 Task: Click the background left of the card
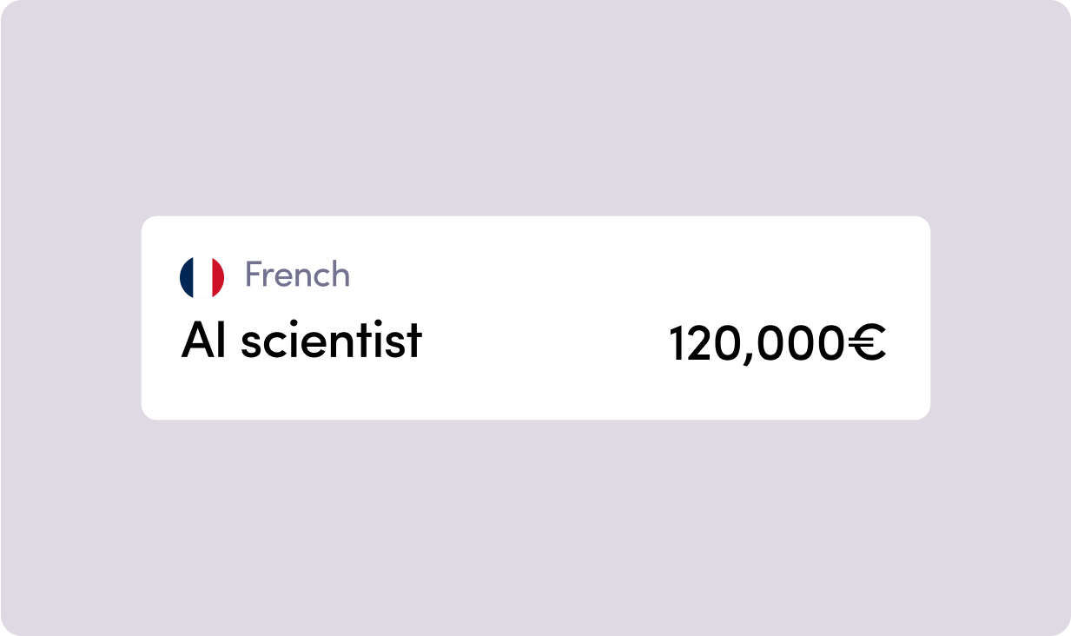point(69,318)
